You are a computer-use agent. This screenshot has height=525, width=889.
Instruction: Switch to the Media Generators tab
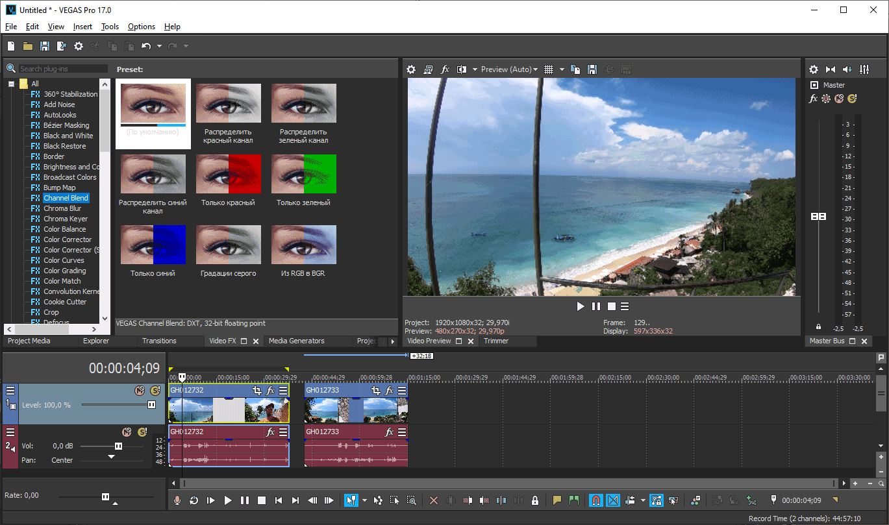pyautogui.click(x=296, y=341)
